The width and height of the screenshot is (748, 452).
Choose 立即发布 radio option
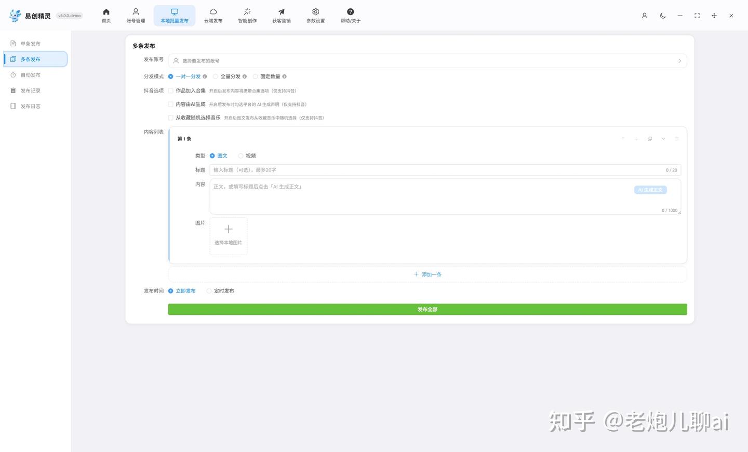170,291
